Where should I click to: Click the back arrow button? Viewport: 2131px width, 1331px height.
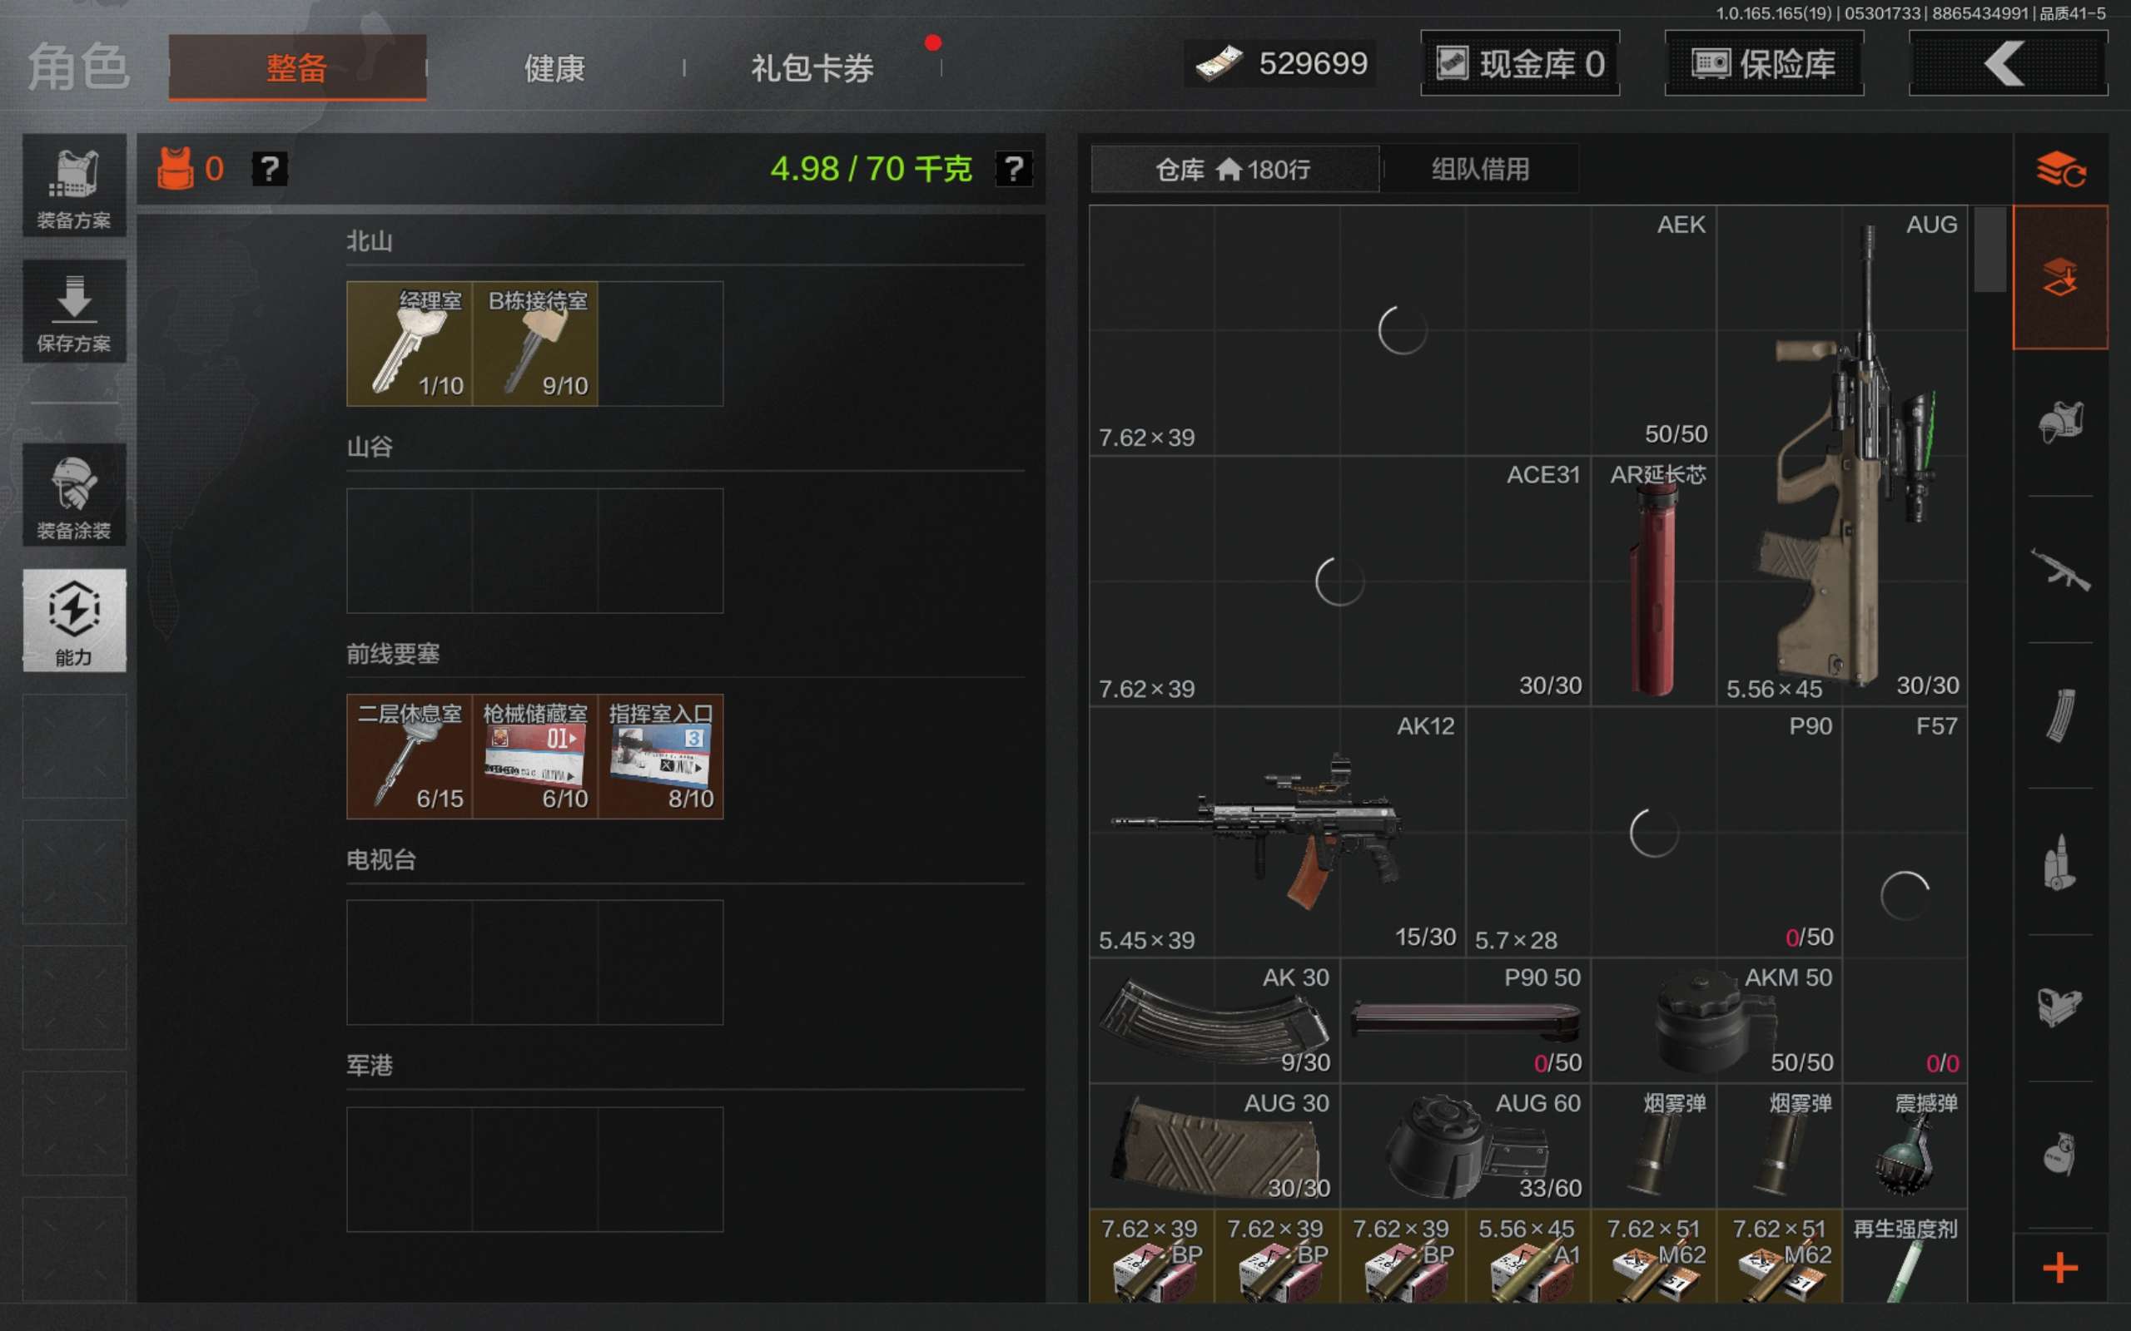[2008, 63]
